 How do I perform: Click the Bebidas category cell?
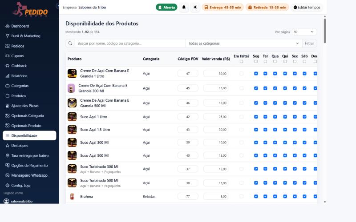point(149,196)
